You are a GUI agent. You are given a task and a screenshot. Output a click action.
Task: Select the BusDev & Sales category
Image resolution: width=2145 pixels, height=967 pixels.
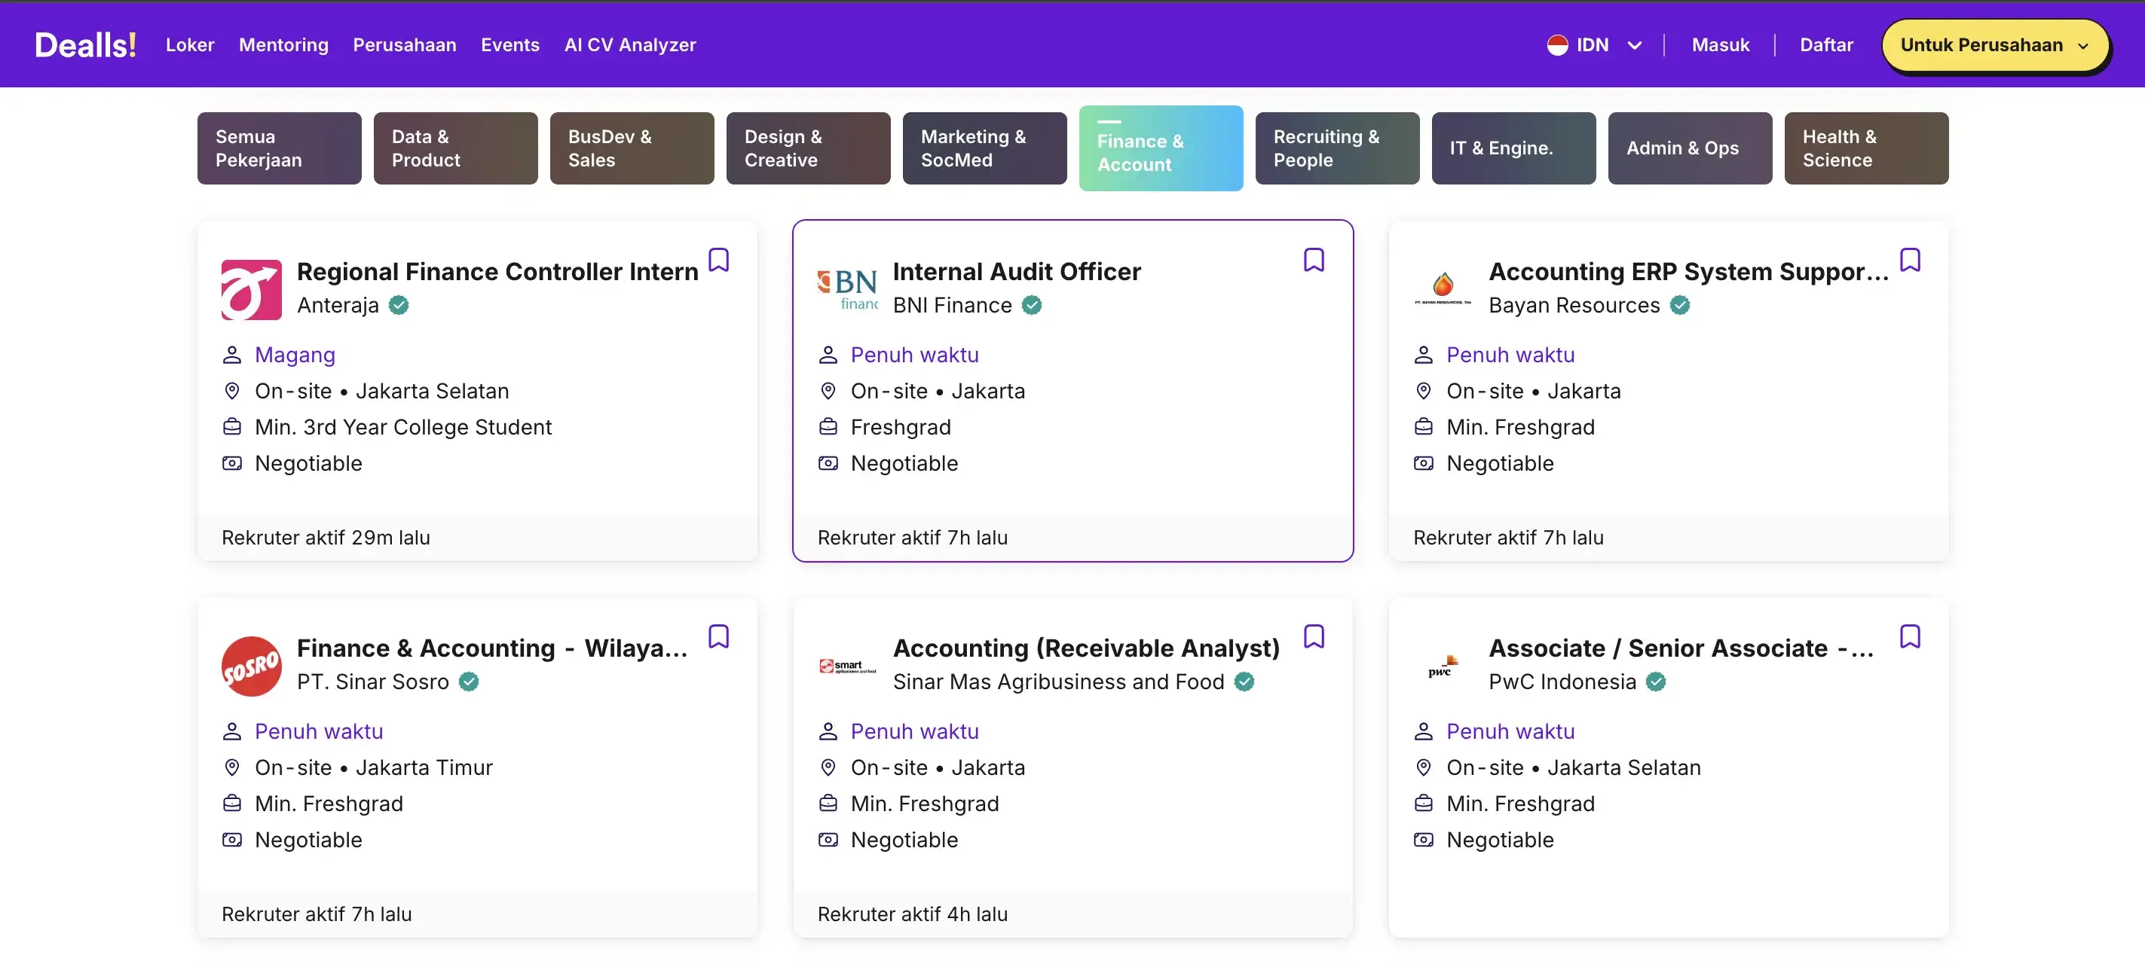(632, 148)
